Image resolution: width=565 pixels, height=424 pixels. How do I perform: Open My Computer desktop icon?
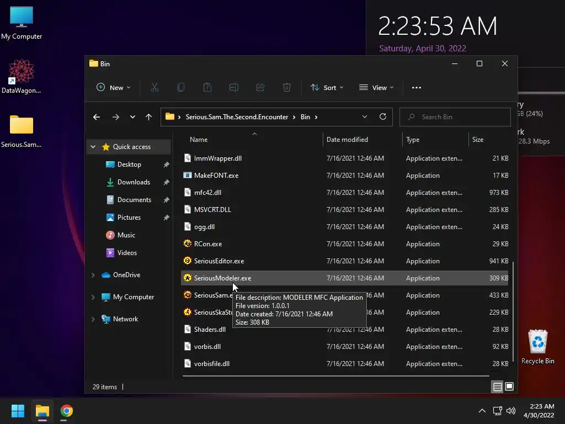pyautogui.click(x=22, y=22)
